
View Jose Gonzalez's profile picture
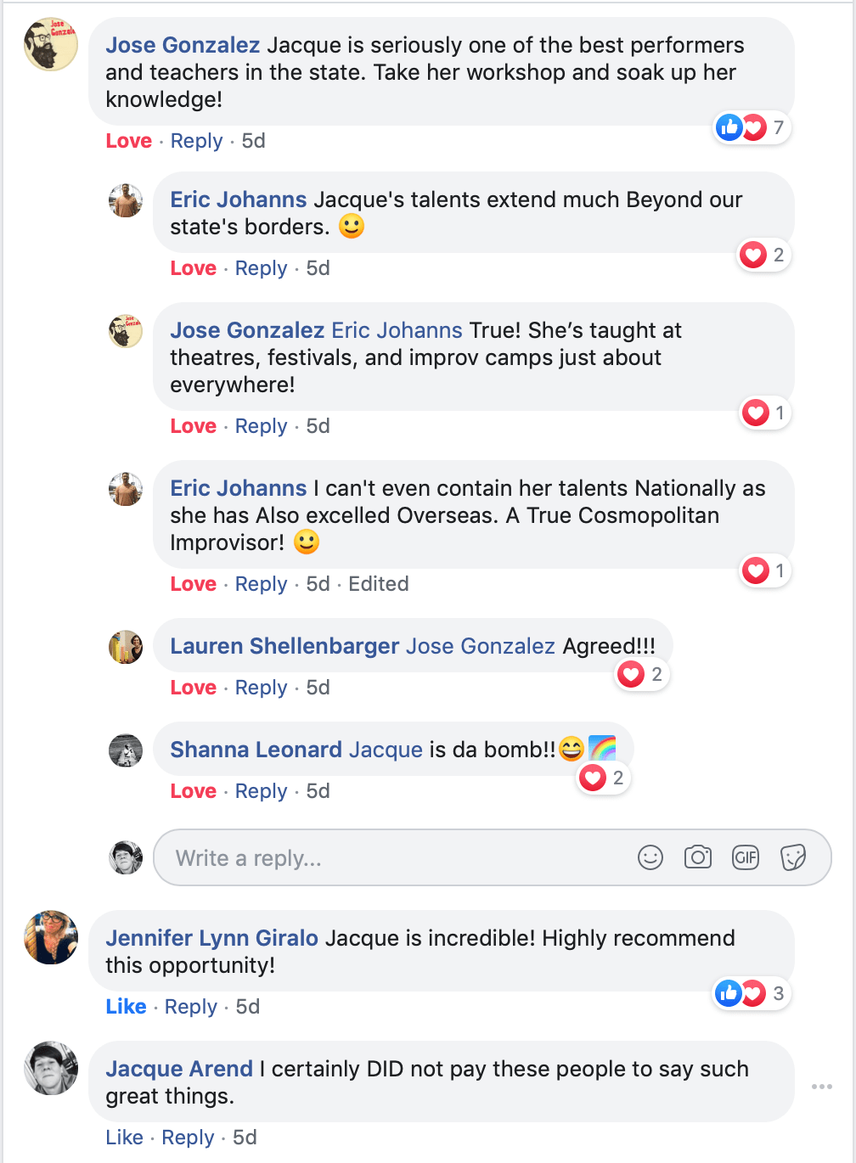point(50,43)
